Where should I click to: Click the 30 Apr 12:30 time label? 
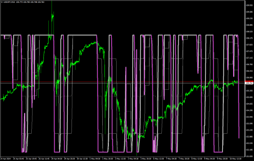[x=82, y=159]
